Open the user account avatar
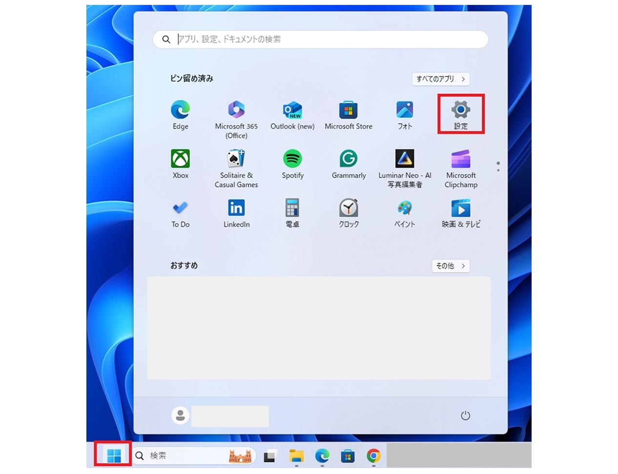Screen dimensions: 618x474 tap(180, 415)
